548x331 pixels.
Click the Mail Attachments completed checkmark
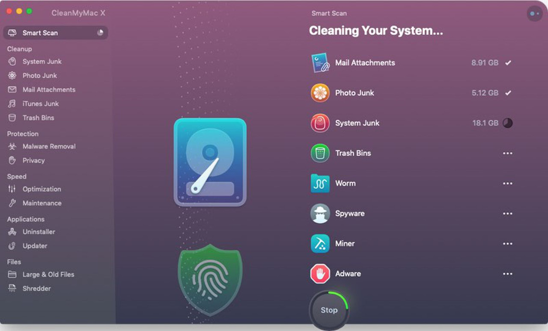click(x=508, y=63)
